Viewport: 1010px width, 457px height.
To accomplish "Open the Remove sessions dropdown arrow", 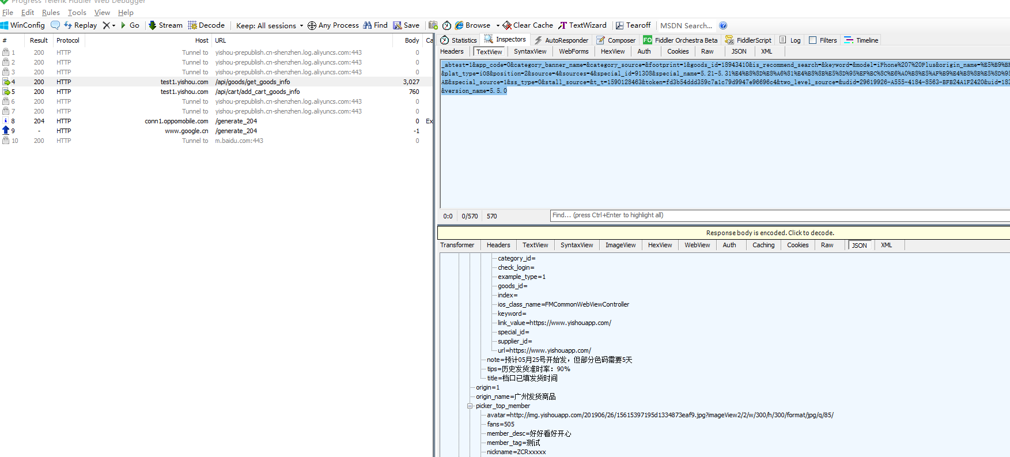I will point(114,25).
